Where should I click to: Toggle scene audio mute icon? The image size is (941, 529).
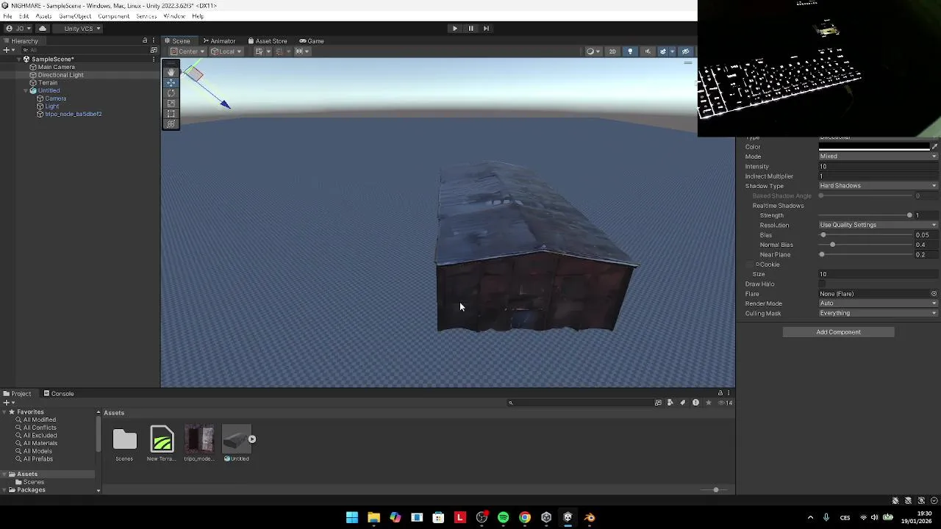(648, 51)
